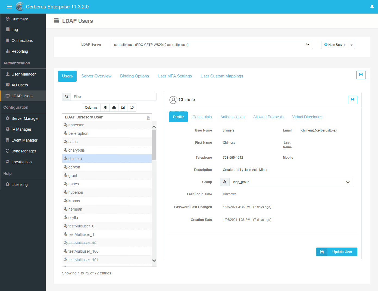This screenshot has height=291, width=378.
Task: Refresh the LDAP Directory User list
Action: (x=132, y=107)
